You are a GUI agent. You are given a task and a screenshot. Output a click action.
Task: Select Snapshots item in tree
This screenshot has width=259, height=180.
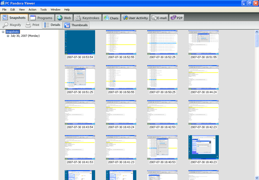pyautogui.click(x=12, y=32)
